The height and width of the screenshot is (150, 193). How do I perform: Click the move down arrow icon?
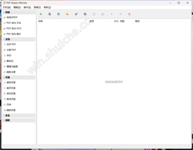(x=120, y=14)
